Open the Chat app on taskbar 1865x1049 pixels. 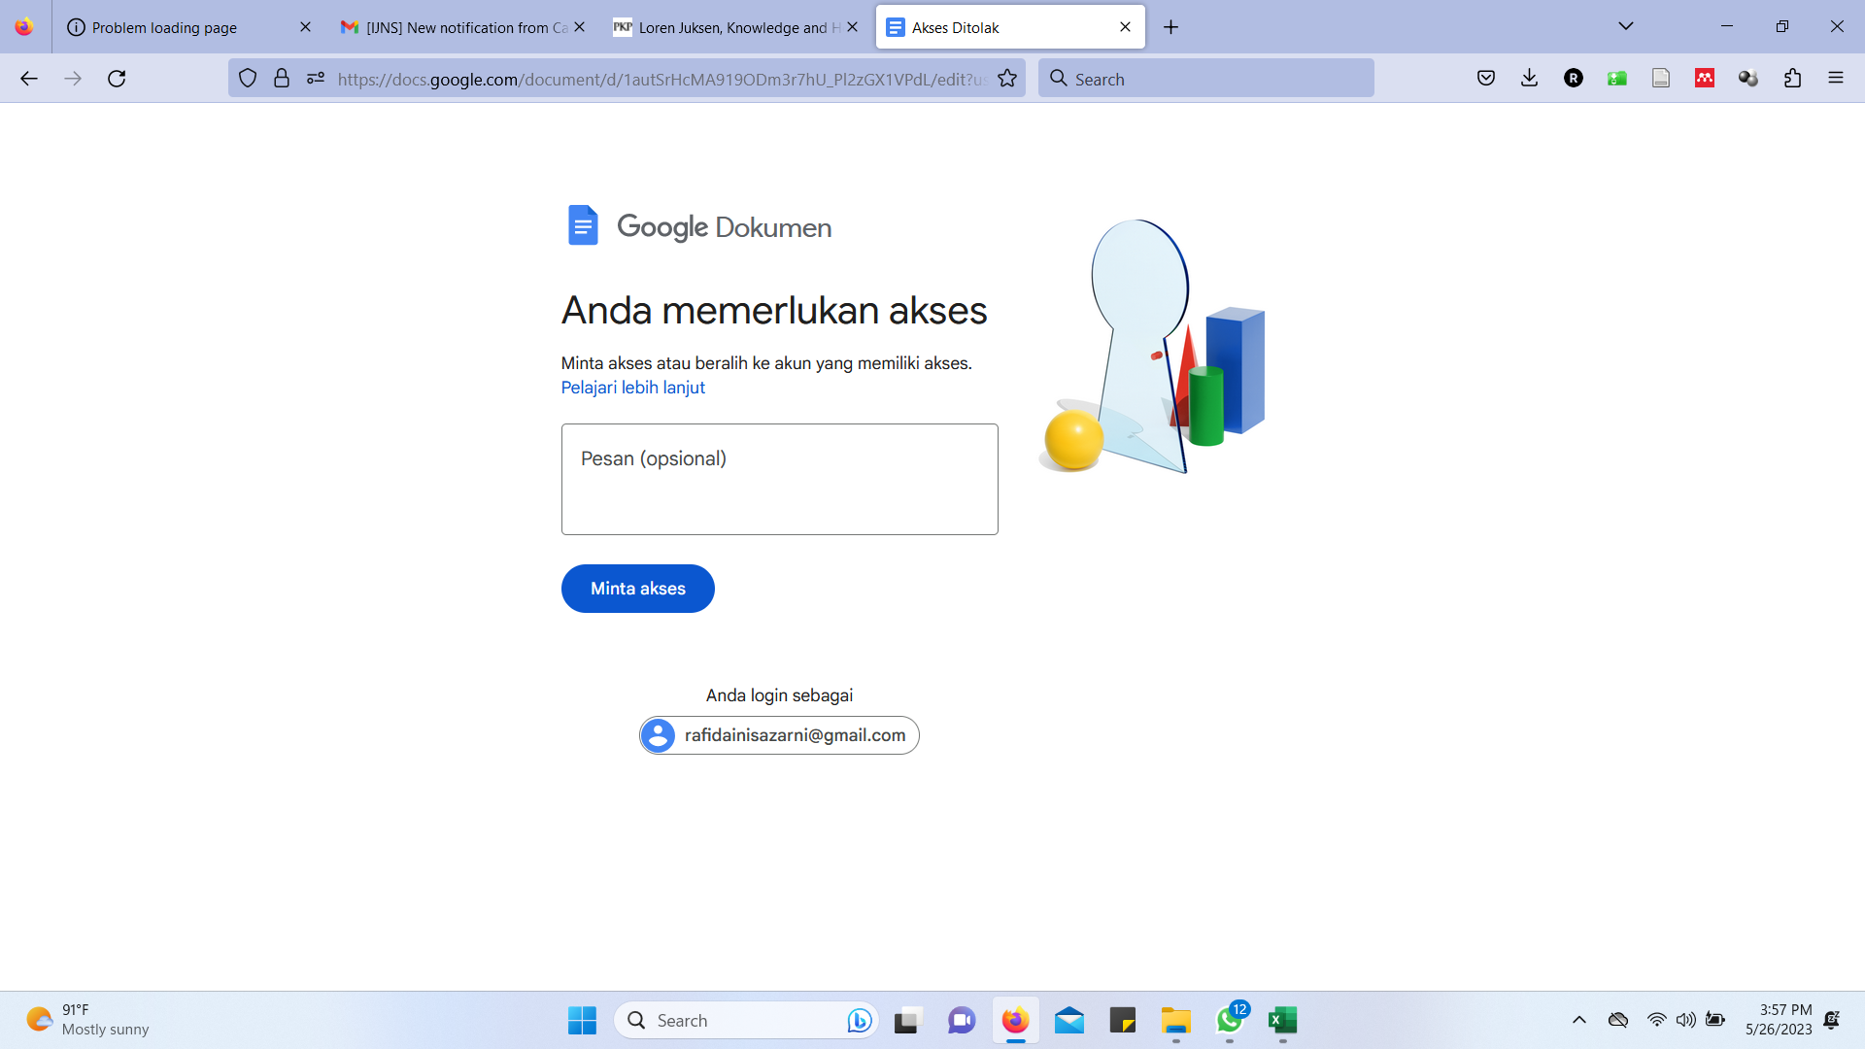pyautogui.click(x=962, y=1021)
